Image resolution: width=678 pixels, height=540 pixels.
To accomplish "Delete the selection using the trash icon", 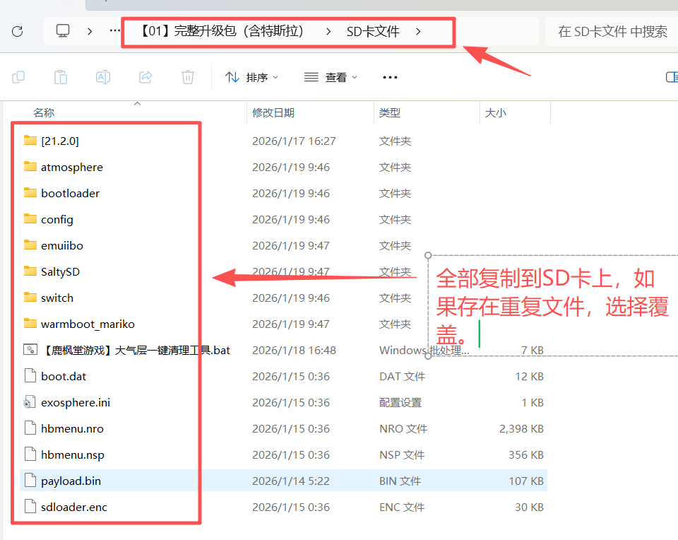I will [187, 77].
